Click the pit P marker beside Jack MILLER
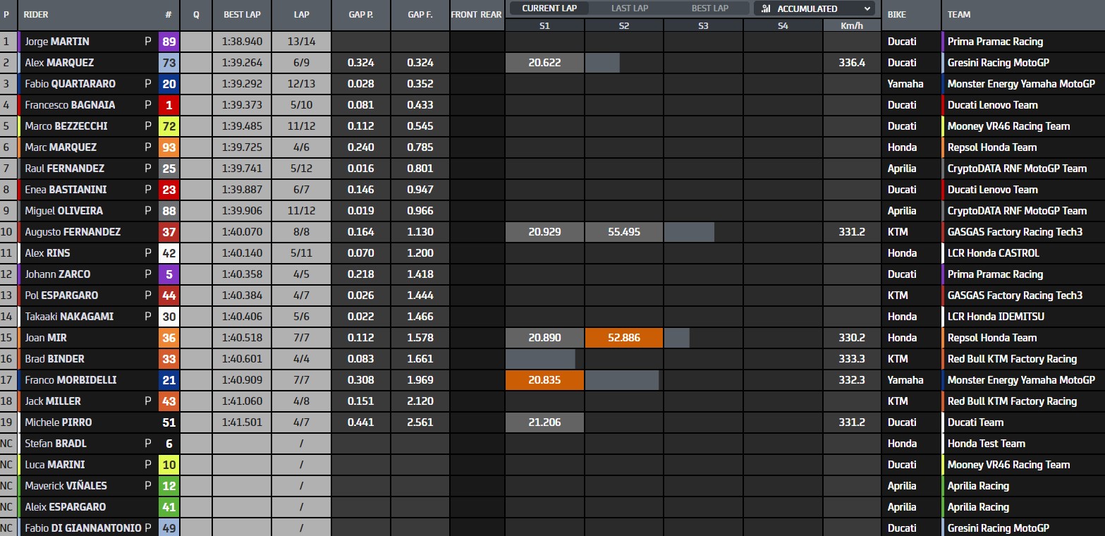This screenshot has width=1105, height=536. (x=148, y=401)
